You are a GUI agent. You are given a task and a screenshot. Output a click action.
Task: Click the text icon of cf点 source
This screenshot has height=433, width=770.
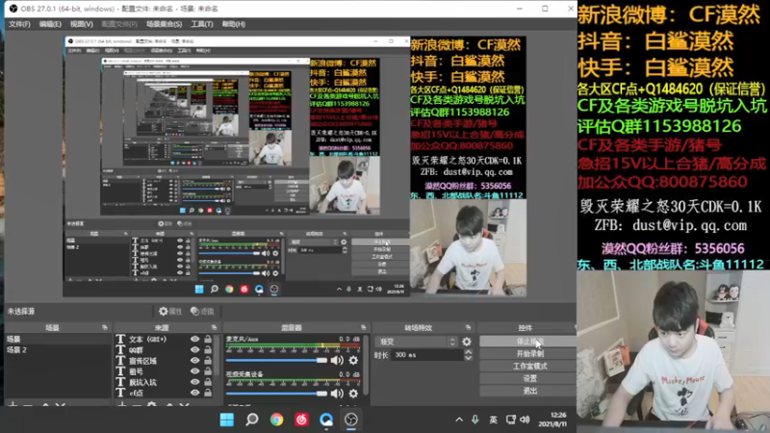[120, 393]
